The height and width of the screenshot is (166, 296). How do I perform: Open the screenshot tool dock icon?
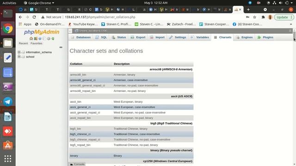pos(8,72)
